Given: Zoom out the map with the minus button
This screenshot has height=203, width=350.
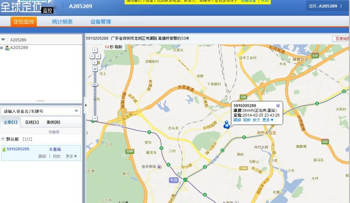Looking at the screenshot, I should (95, 118).
